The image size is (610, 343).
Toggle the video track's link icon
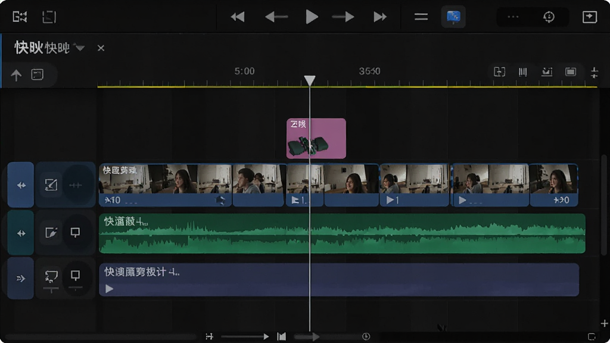click(x=76, y=185)
